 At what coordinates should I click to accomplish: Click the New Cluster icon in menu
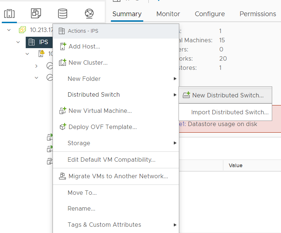pyautogui.click(x=62, y=62)
